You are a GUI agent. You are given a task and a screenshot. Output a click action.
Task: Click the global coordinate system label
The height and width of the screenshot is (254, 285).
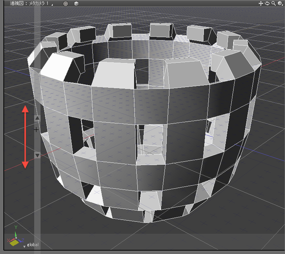tap(33, 245)
